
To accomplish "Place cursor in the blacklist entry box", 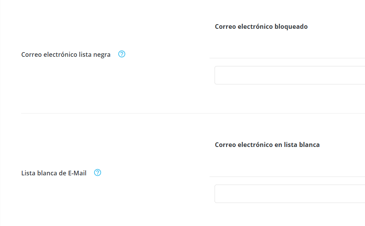I will tap(289, 75).
